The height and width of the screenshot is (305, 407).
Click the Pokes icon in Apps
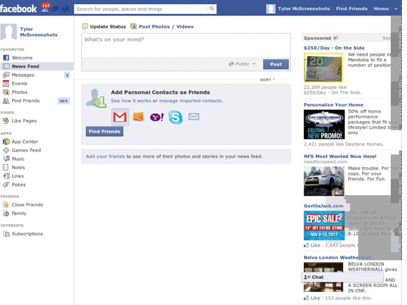(x=6, y=185)
